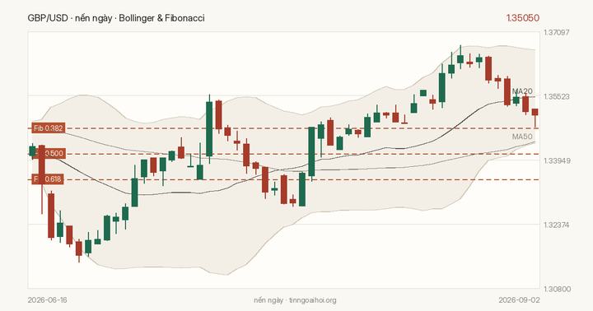Click the start date 2026-06-16 label
This screenshot has height=311, width=593.
click(47, 300)
